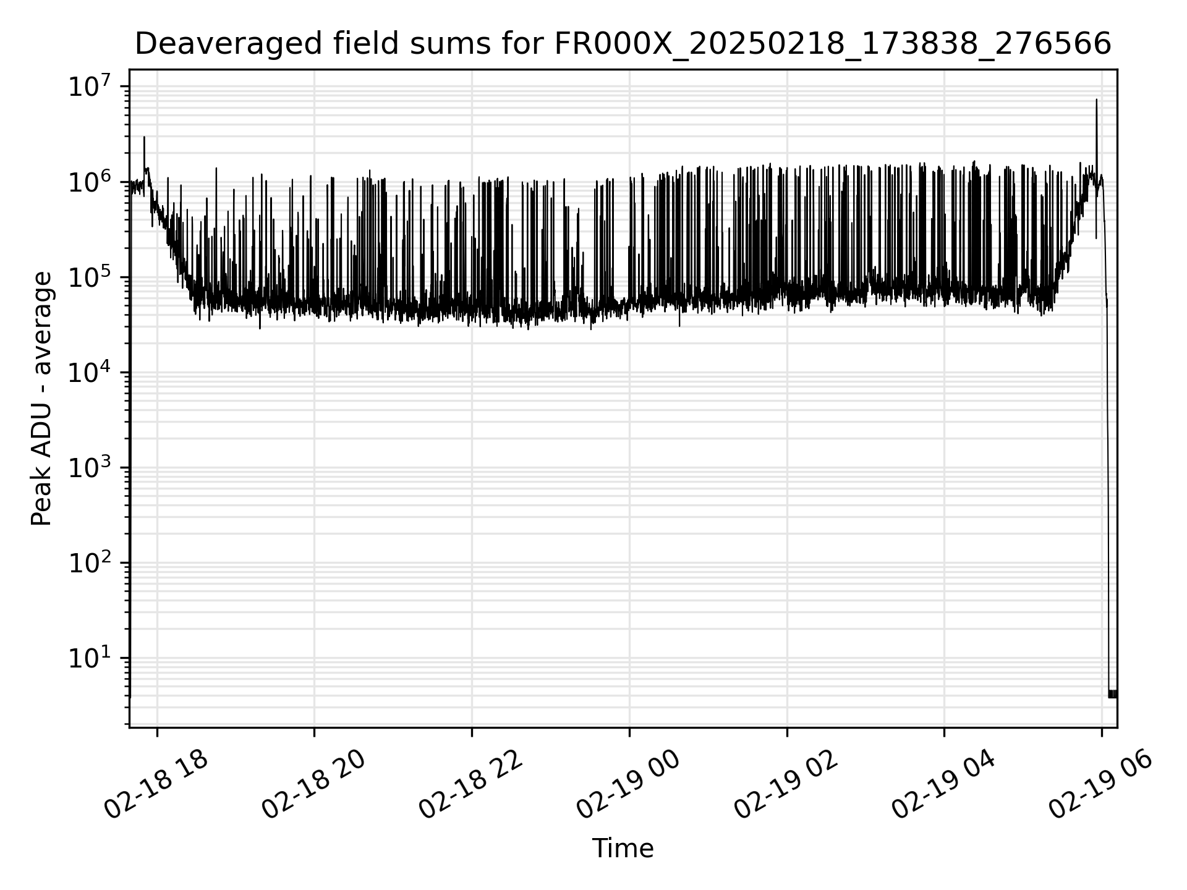Image resolution: width=1187 pixels, height=890 pixels.
Task: Click the x tick label '02-18 18'
Action: pos(156,785)
